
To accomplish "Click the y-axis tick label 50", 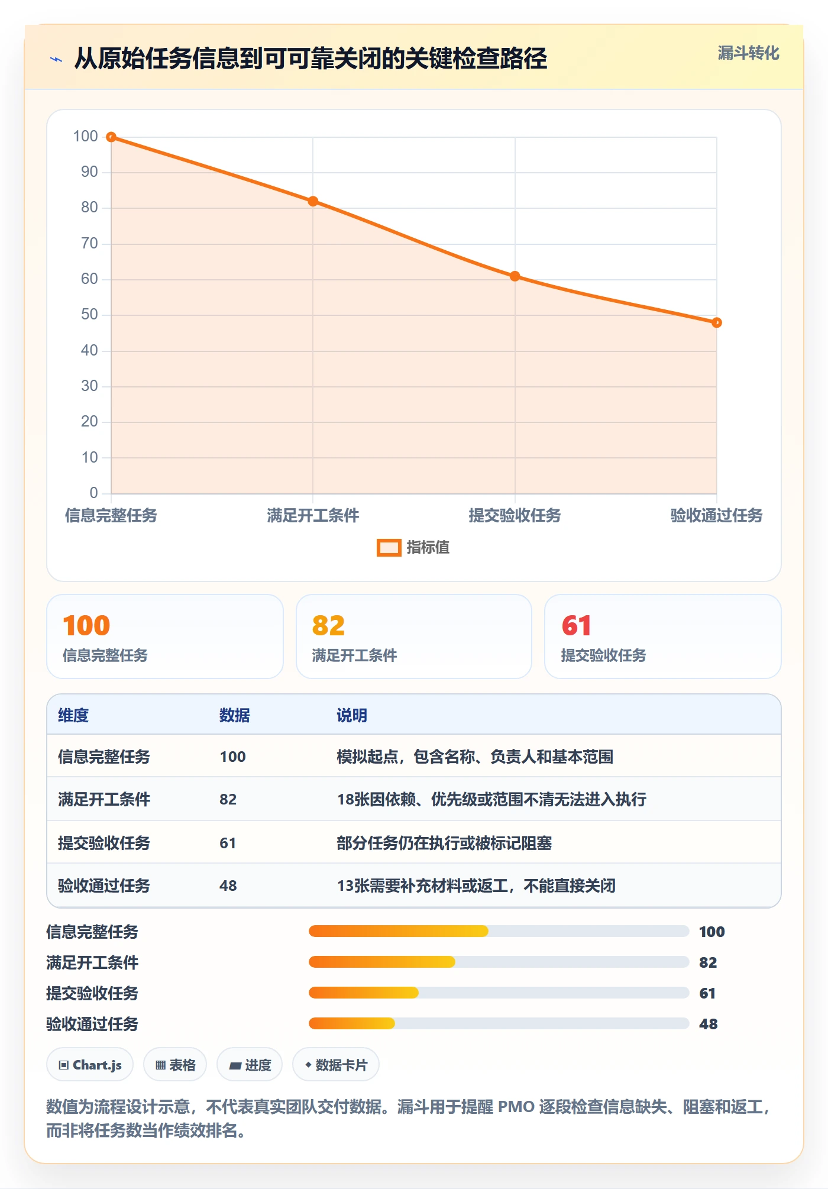I will pyautogui.click(x=89, y=314).
